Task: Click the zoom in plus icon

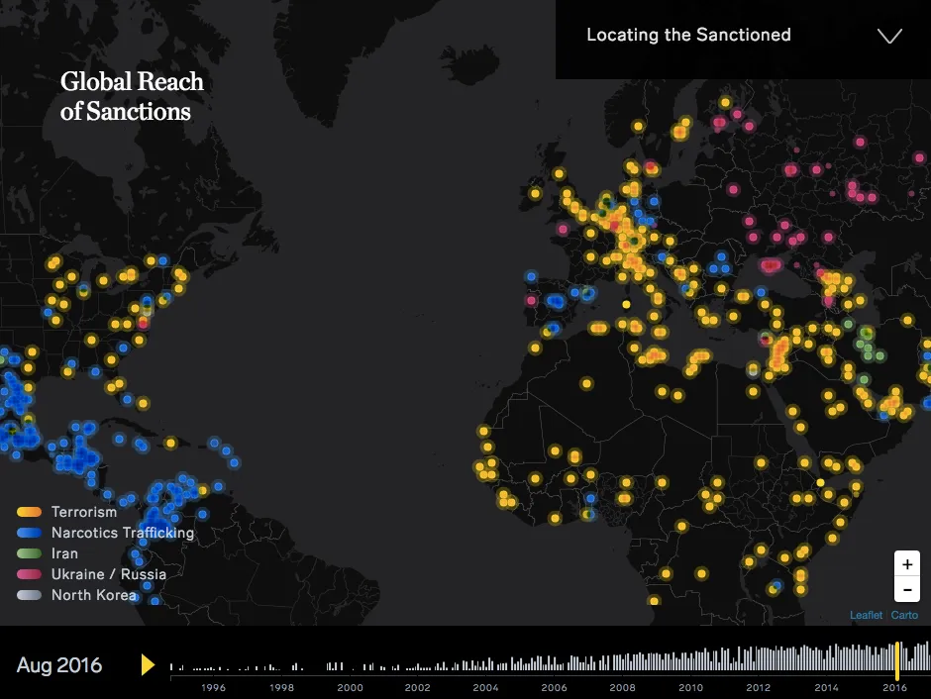Action: pos(906,563)
